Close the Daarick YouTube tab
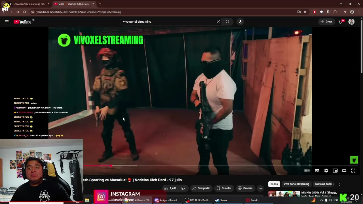The height and width of the screenshot is (204, 363). click(x=93, y=4)
